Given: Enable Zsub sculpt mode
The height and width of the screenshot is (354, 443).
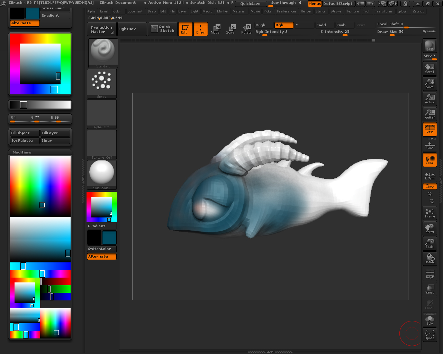Looking at the screenshot, I should (344, 25).
